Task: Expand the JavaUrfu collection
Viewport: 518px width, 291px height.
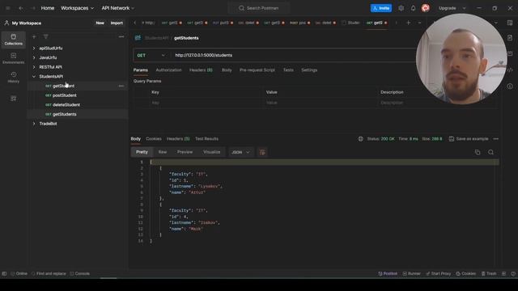Action: tap(34, 57)
